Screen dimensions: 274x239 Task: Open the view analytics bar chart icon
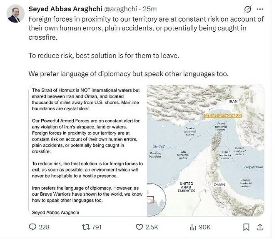(193, 227)
